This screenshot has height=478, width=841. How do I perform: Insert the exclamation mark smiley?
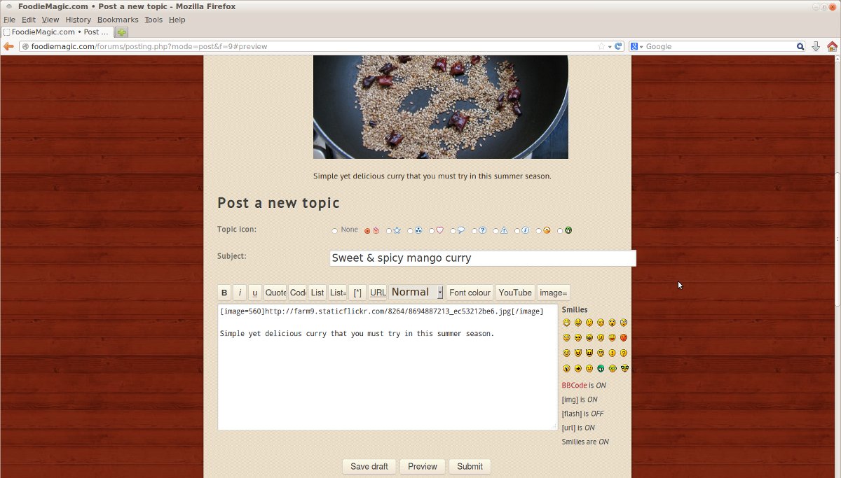612,353
